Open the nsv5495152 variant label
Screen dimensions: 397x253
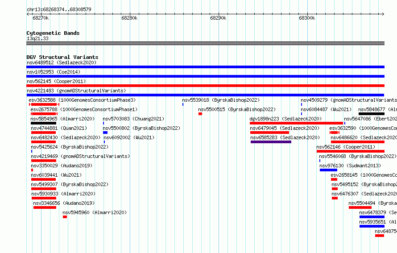click(x=364, y=184)
